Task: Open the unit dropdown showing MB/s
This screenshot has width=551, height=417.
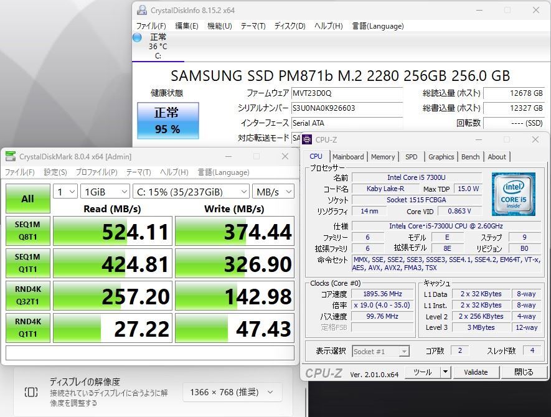Action: point(273,192)
